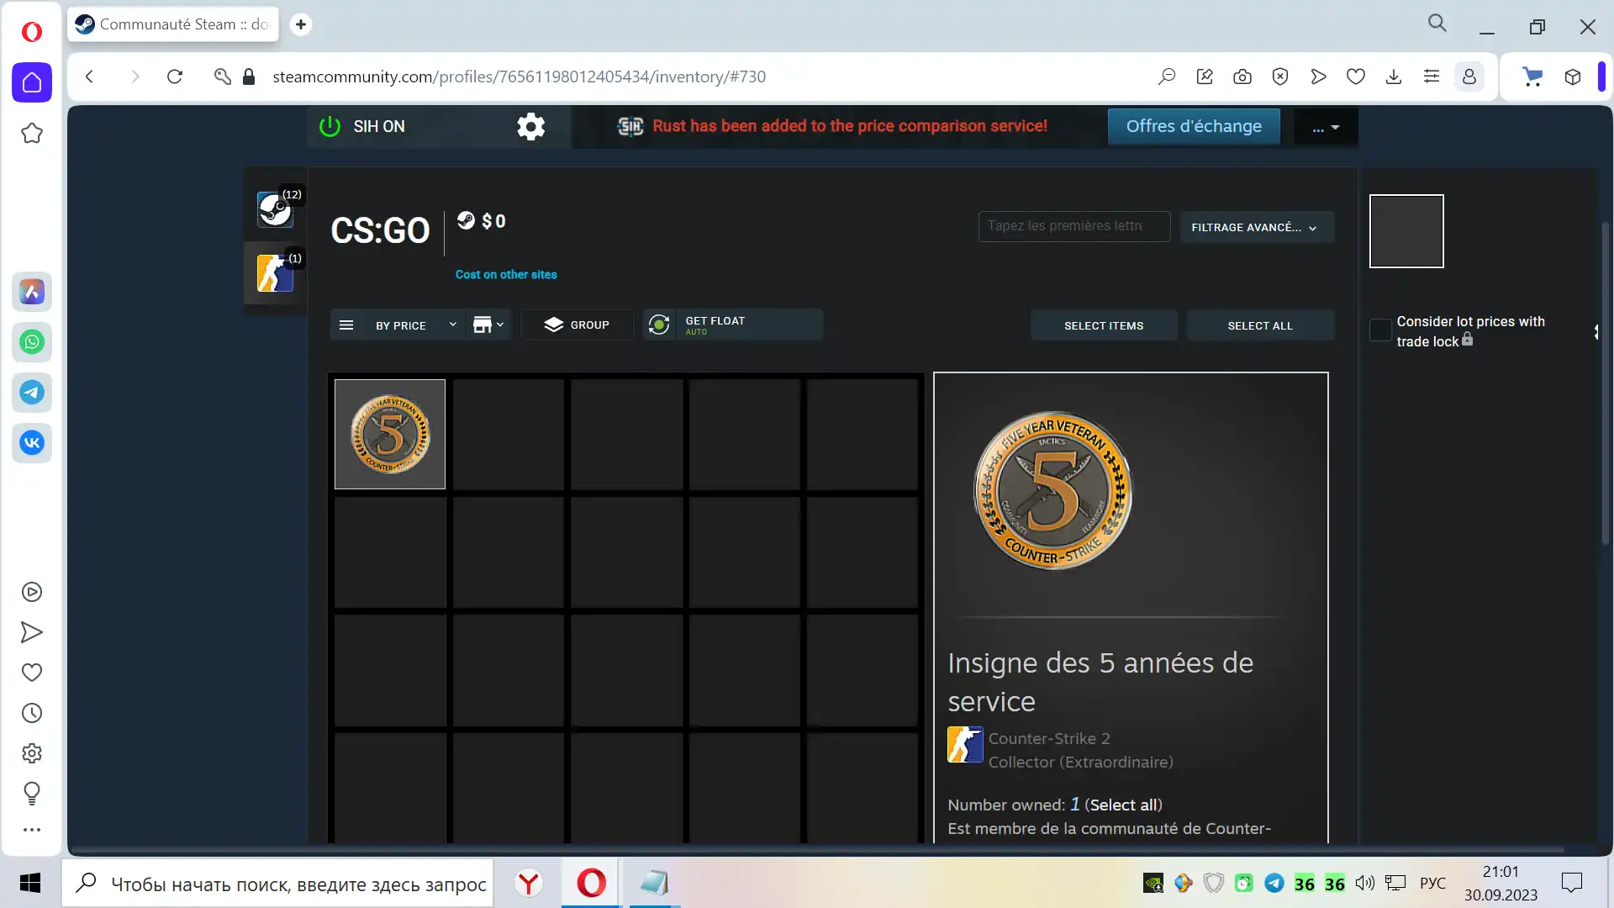This screenshot has height=908, width=1614.
Task: Open Pinboards heart icon in sidebar
Action: [32, 673]
